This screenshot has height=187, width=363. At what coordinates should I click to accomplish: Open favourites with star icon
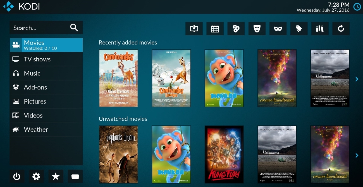[56, 176]
